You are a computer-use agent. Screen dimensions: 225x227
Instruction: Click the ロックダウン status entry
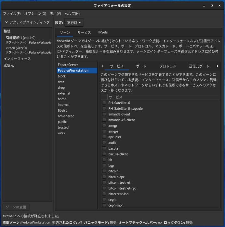[178, 222]
